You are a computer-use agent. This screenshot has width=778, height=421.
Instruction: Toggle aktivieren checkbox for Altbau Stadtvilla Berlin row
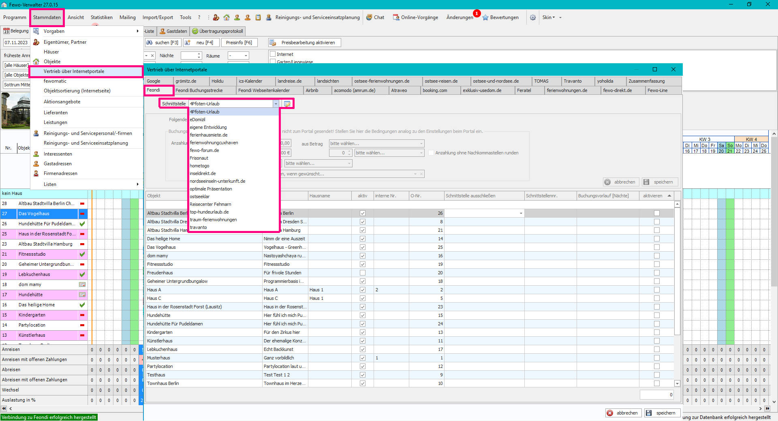[x=657, y=213]
